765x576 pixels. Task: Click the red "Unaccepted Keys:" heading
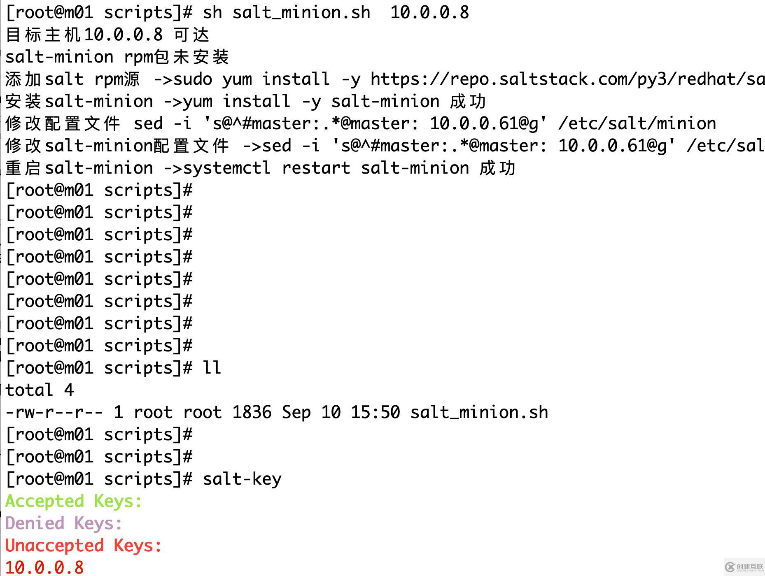pyautogui.click(x=84, y=546)
